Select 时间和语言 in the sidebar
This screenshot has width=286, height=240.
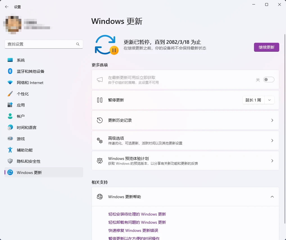coord(10,127)
